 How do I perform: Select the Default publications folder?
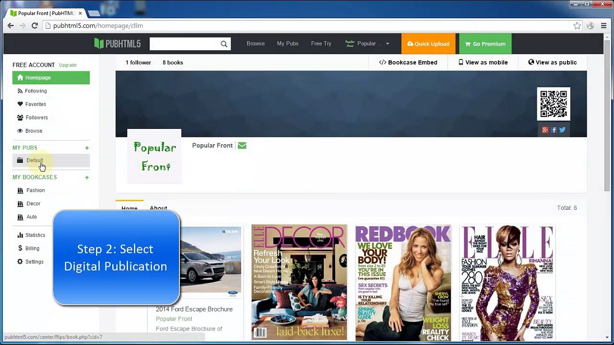(x=51, y=161)
